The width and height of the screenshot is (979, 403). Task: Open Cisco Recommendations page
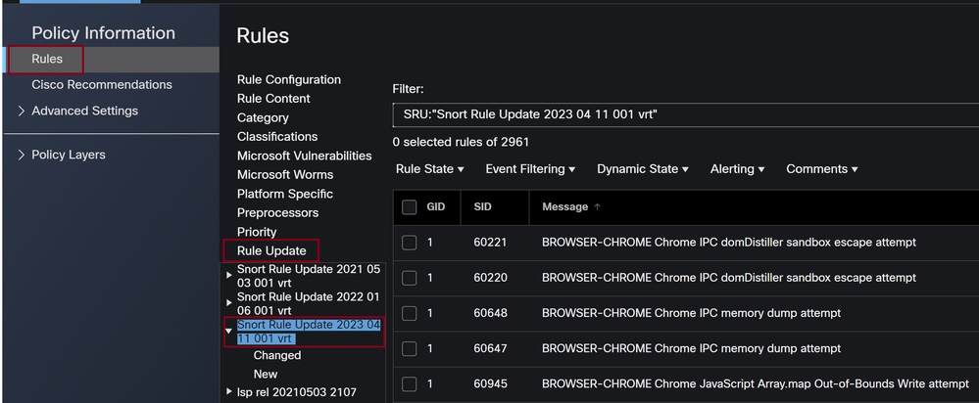click(x=102, y=85)
